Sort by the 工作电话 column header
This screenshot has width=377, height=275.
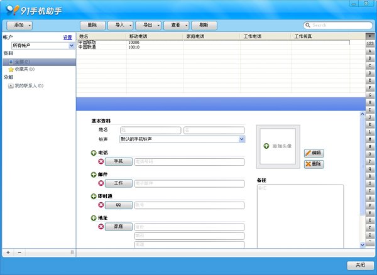(x=266, y=36)
